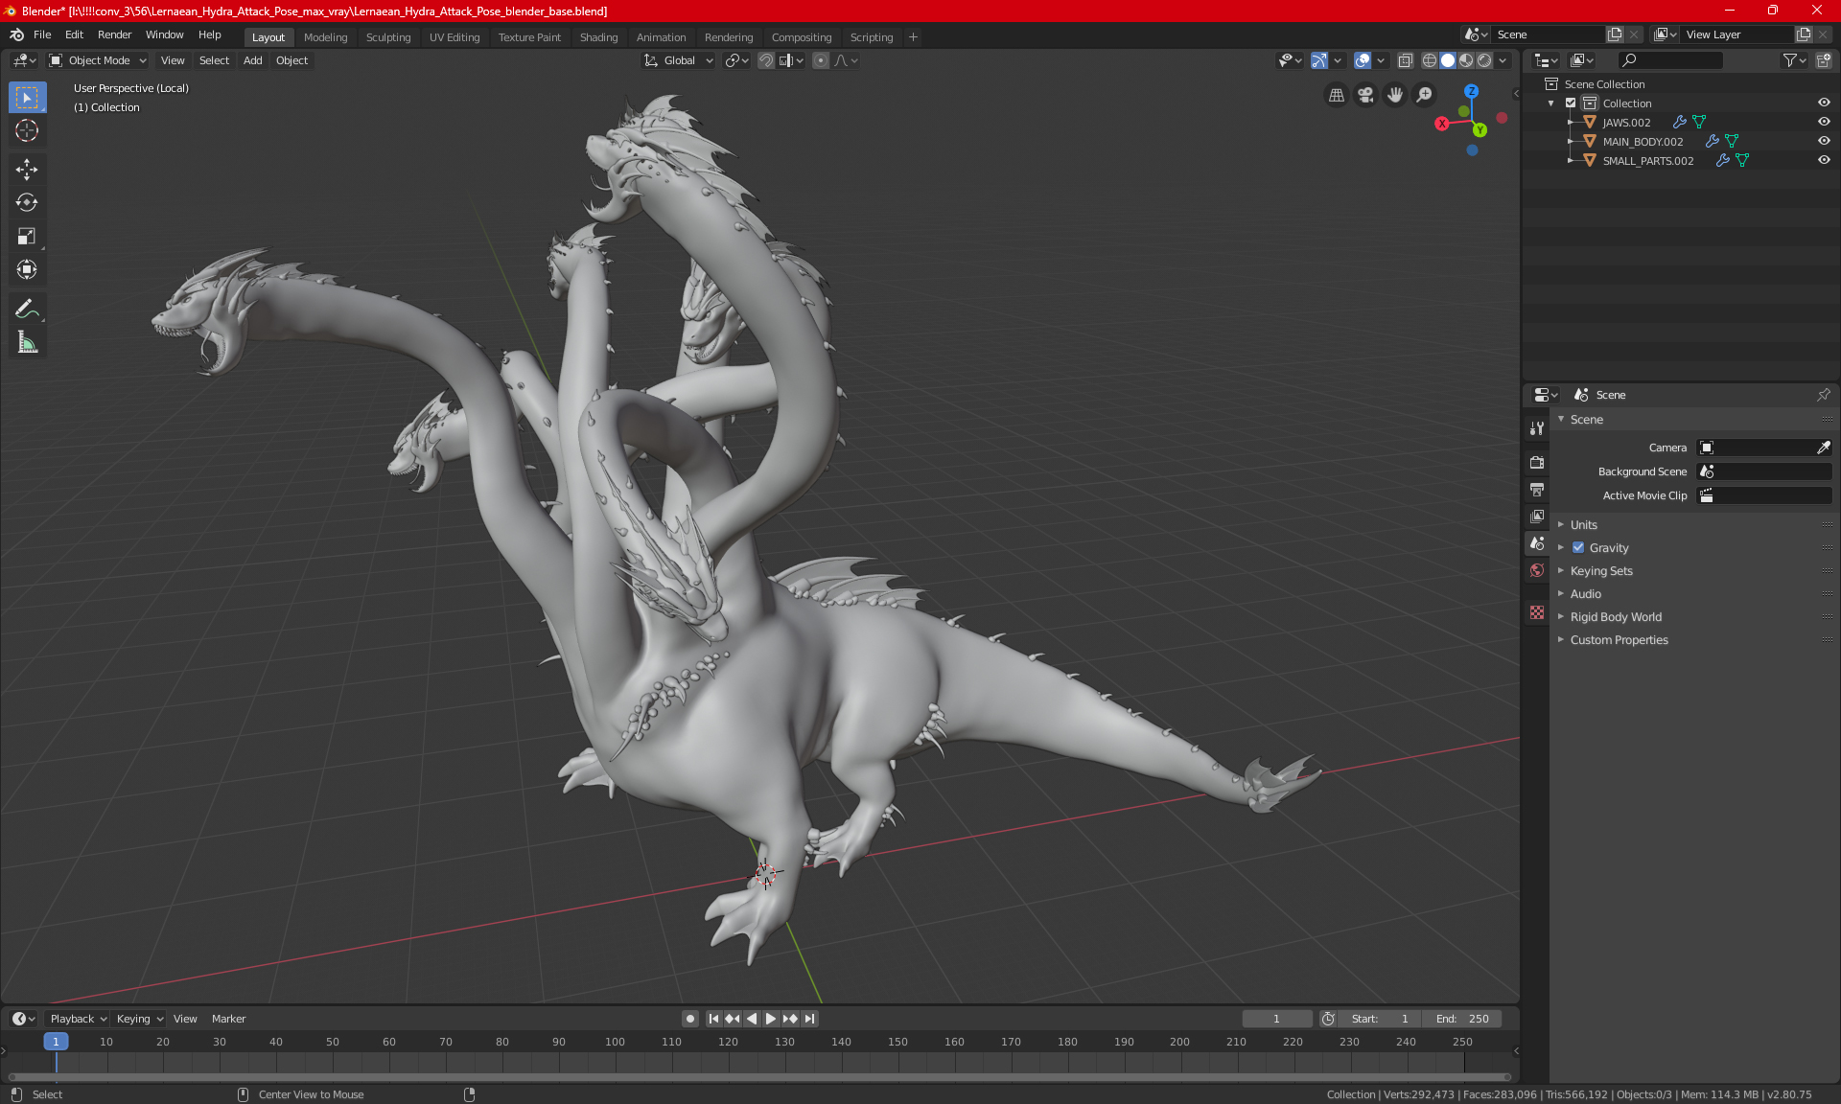Screen dimensions: 1841x1104
Task: Select the Scale tool
Action: coord(27,236)
